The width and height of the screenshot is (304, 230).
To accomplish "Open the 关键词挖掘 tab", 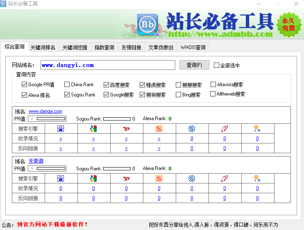I will coord(75,47).
